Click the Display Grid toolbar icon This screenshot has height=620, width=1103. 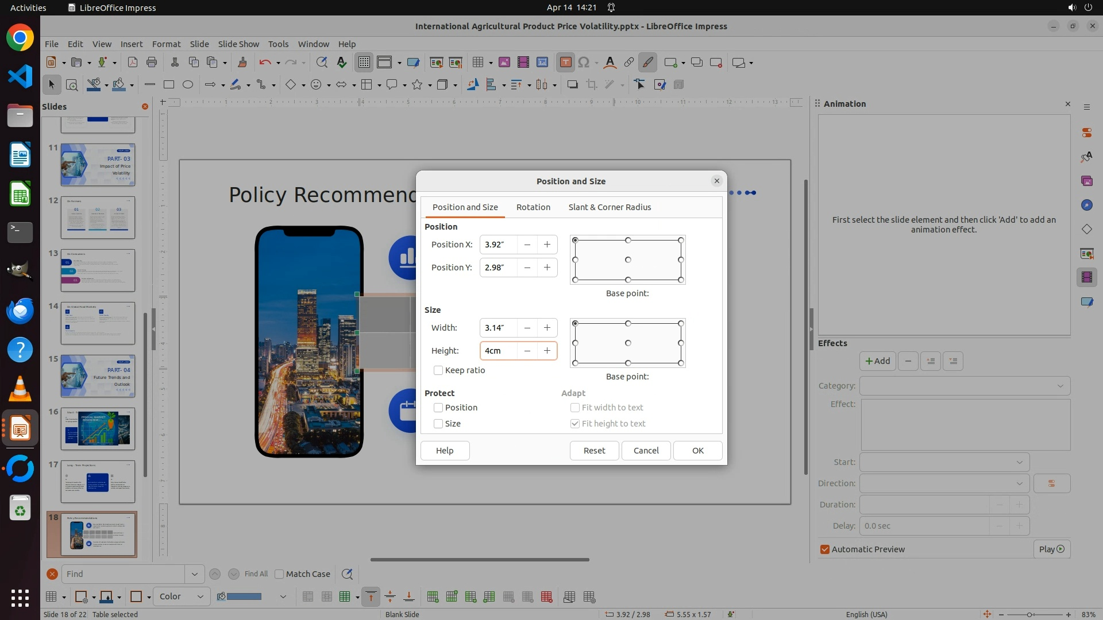tap(364, 63)
